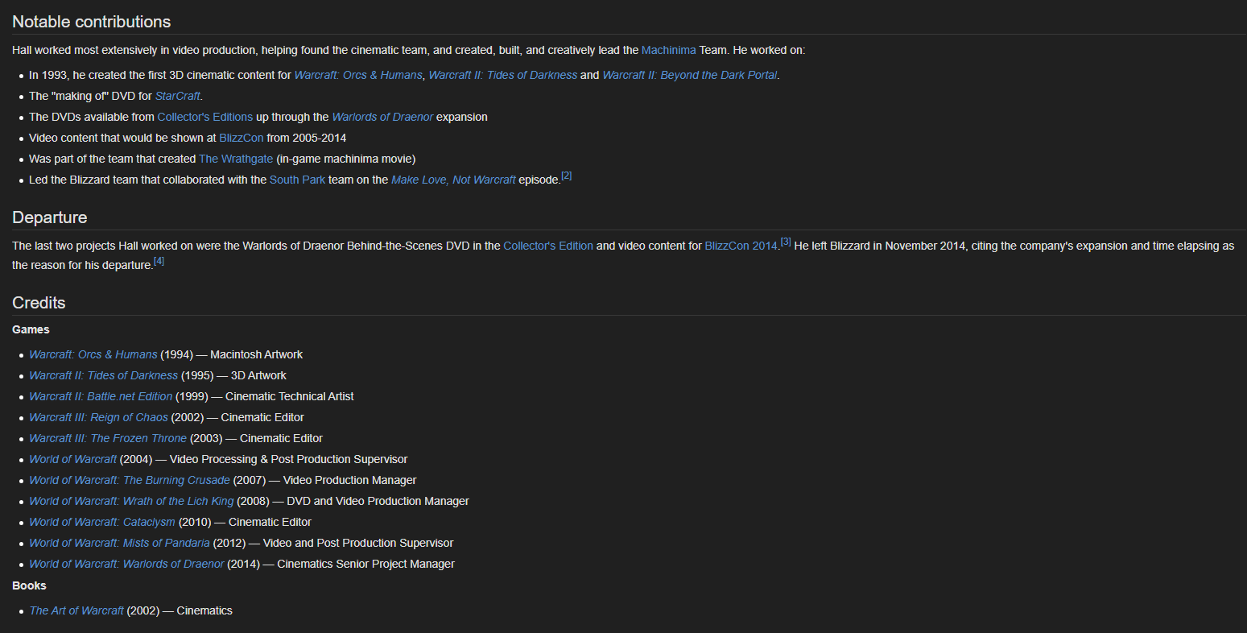Open World of Warcraft: Wrath of the Lich King link
The image size is (1247, 633).
tap(131, 501)
